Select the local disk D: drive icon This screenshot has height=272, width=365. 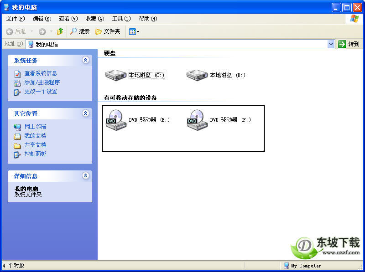197,75
